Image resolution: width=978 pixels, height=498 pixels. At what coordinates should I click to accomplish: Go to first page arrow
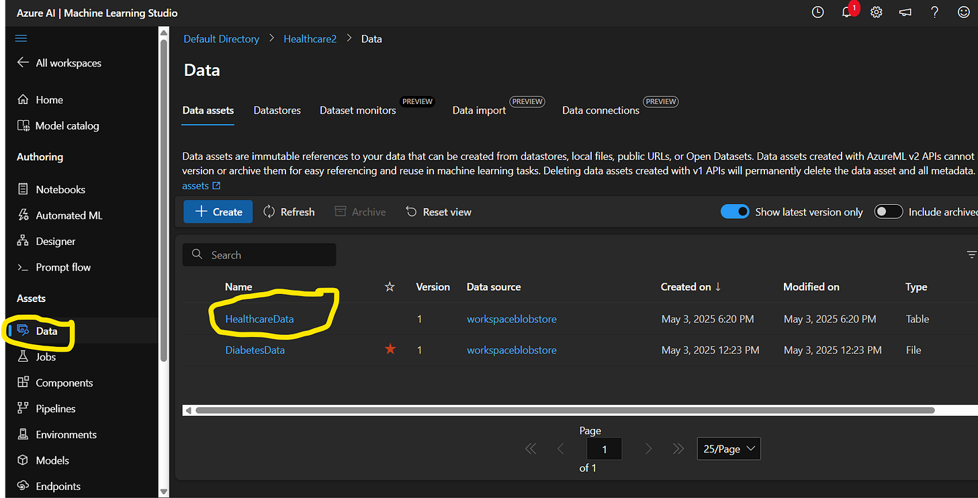pyautogui.click(x=531, y=449)
